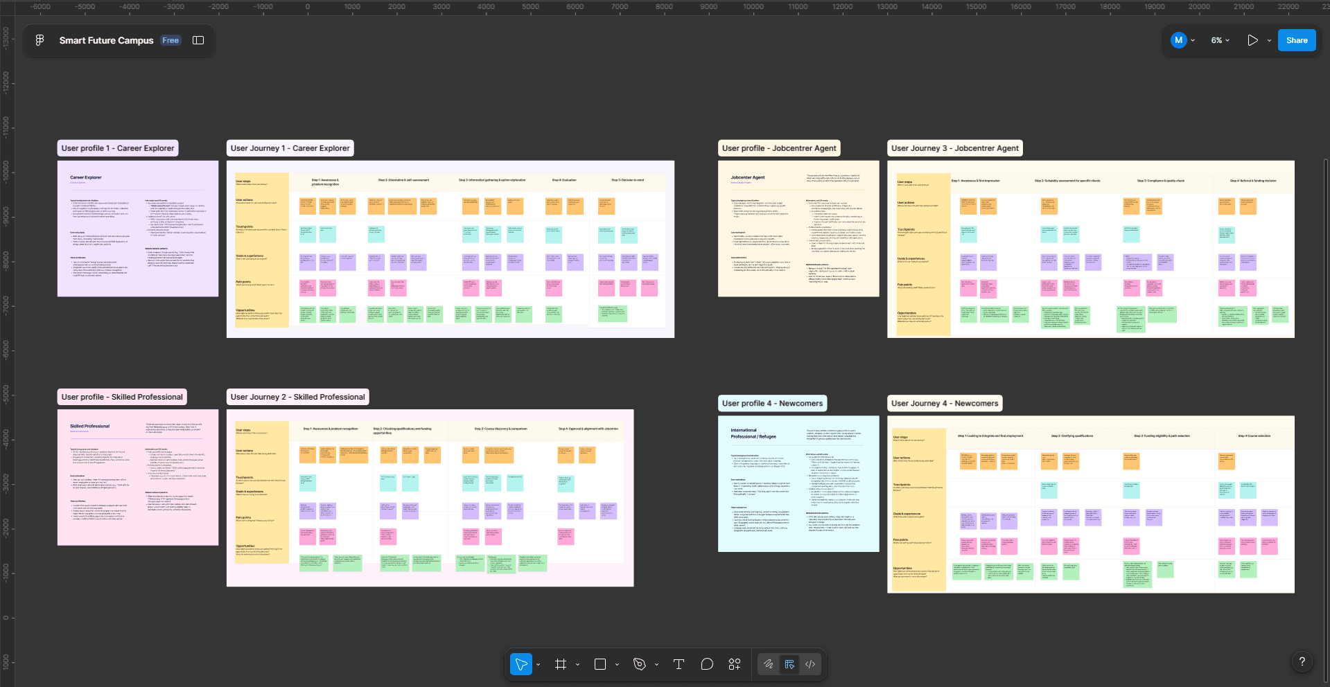Image resolution: width=1330 pixels, height=687 pixels.
Task: Select frame label User Journey 3 - Jobcentrer Agent
Action: [x=955, y=148]
